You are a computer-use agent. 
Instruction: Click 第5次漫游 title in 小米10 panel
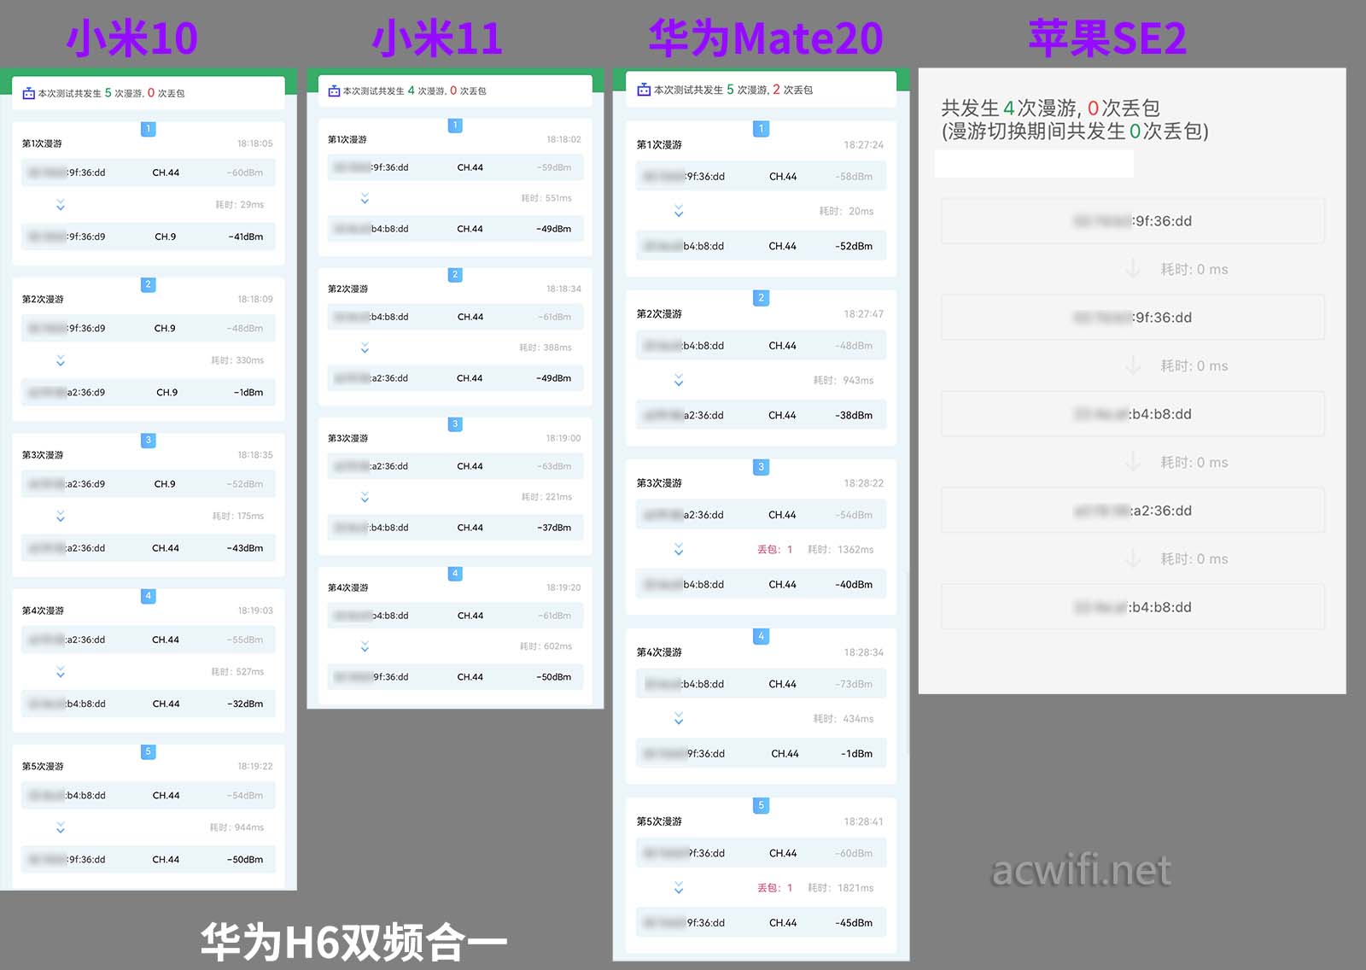click(43, 766)
